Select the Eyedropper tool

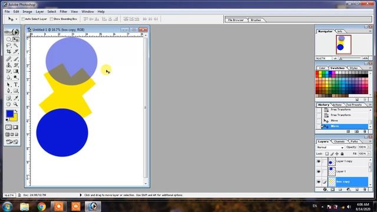(x=16, y=98)
